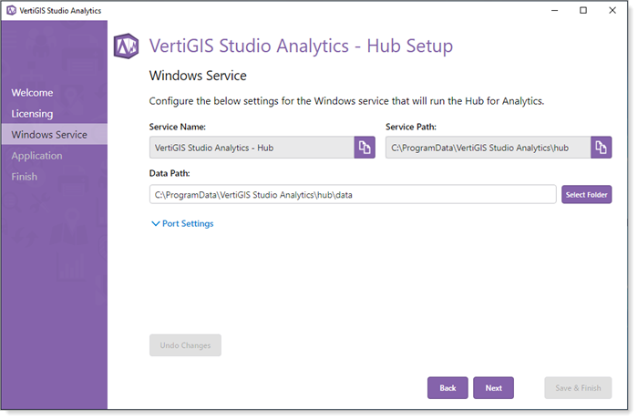Proceed with the Next button

(x=493, y=388)
